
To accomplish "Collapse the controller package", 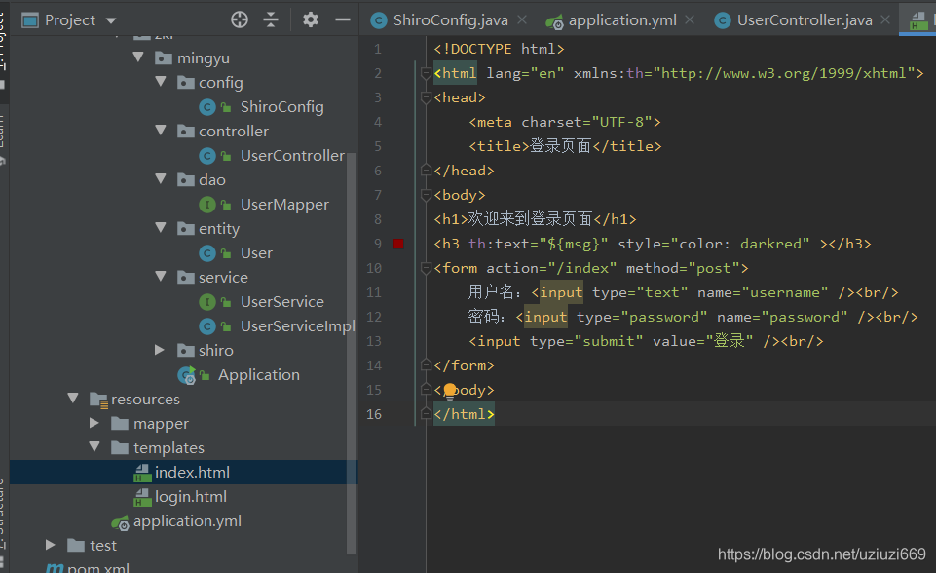I will tap(161, 130).
